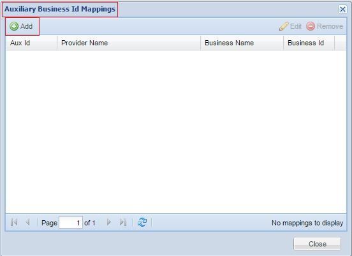Go to first page icon
The width and height of the screenshot is (352, 256).
coord(14,223)
